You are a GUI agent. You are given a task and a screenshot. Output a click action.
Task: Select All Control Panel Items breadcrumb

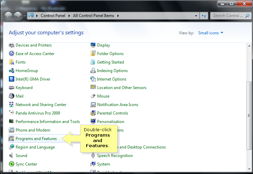pyautogui.click(x=94, y=16)
